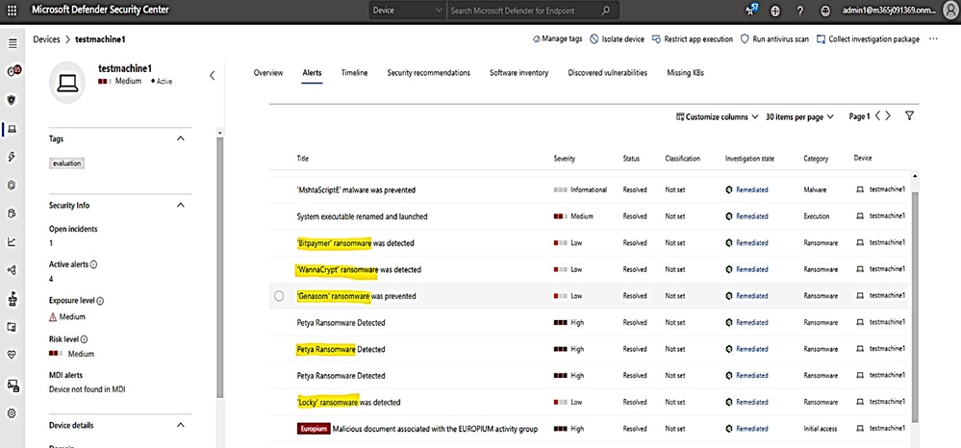
Task: Click the feedback smiley icon
Action: (x=825, y=11)
